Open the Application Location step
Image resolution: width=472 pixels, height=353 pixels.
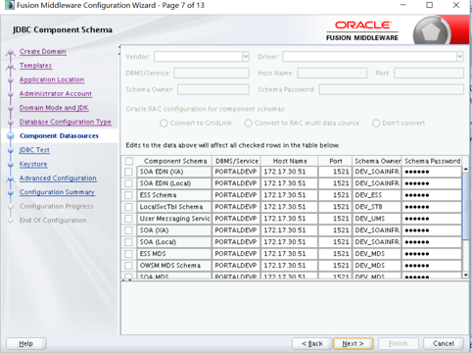[52, 79]
